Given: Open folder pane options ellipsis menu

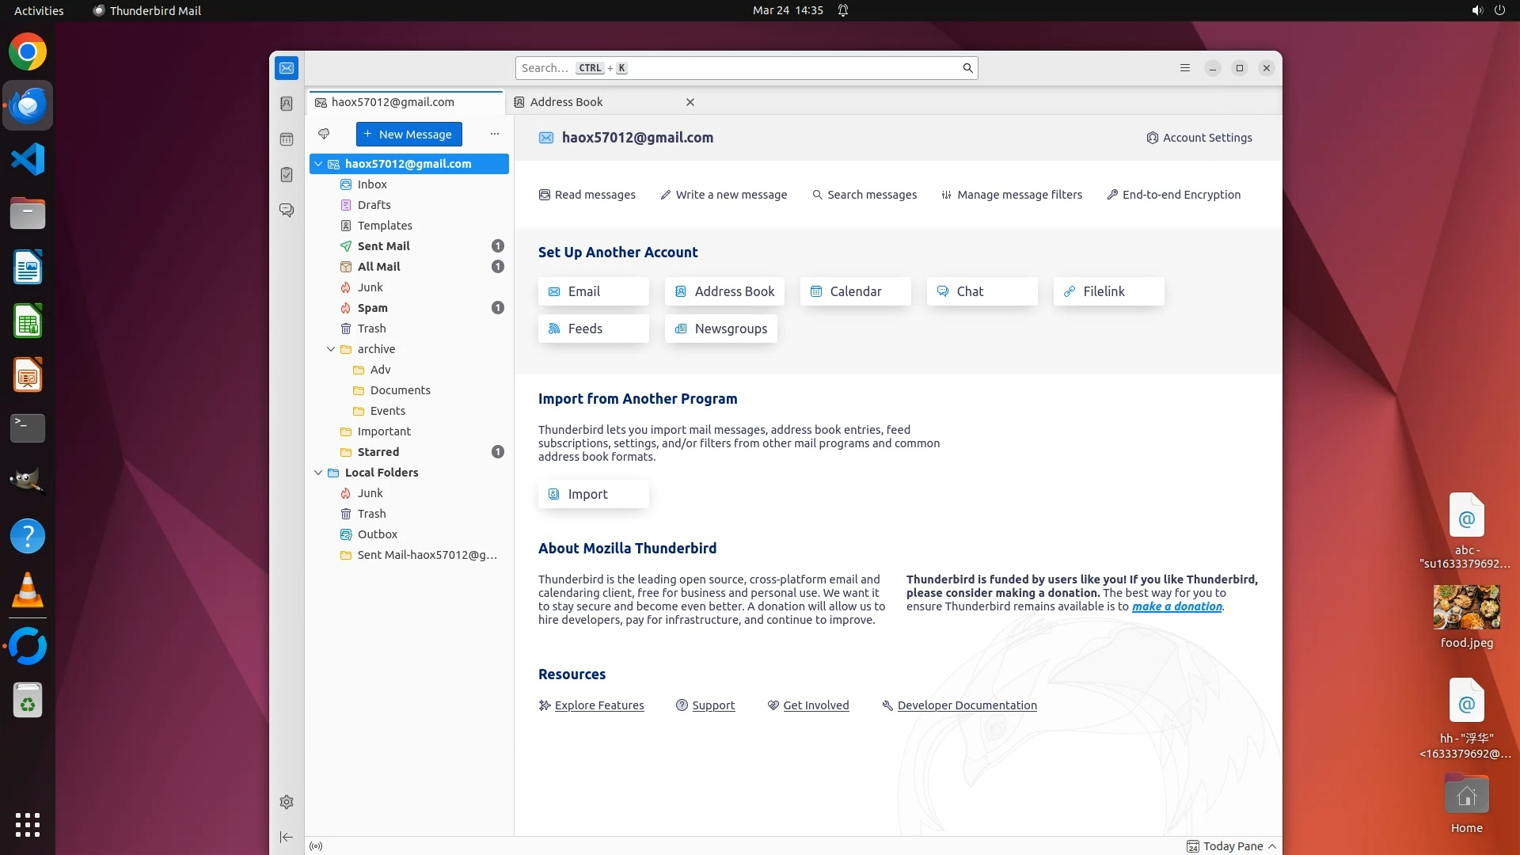Looking at the screenshot, I should pos(495,134).
